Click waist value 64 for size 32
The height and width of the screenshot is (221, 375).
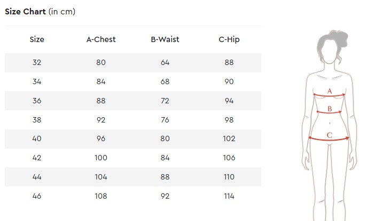click(x=165, y=62)
